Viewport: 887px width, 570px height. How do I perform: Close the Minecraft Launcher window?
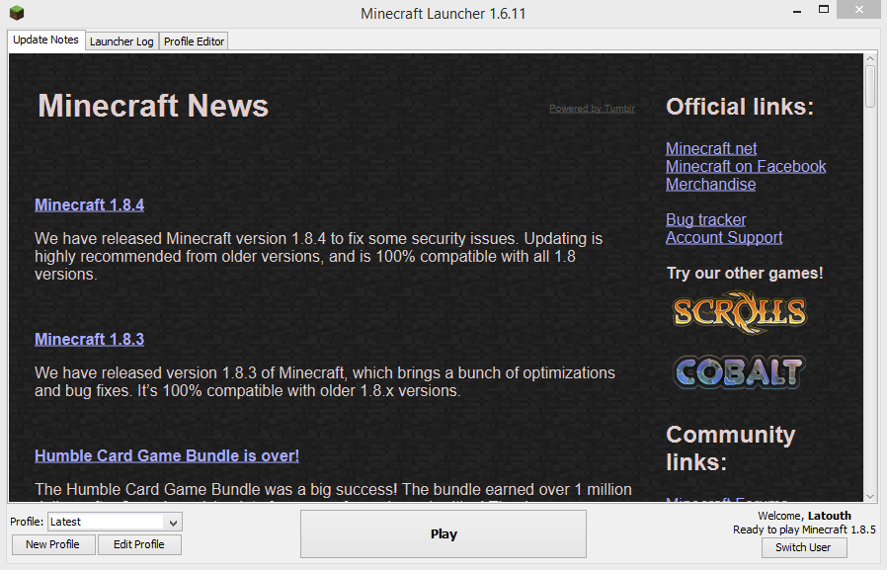click(858, 10)
